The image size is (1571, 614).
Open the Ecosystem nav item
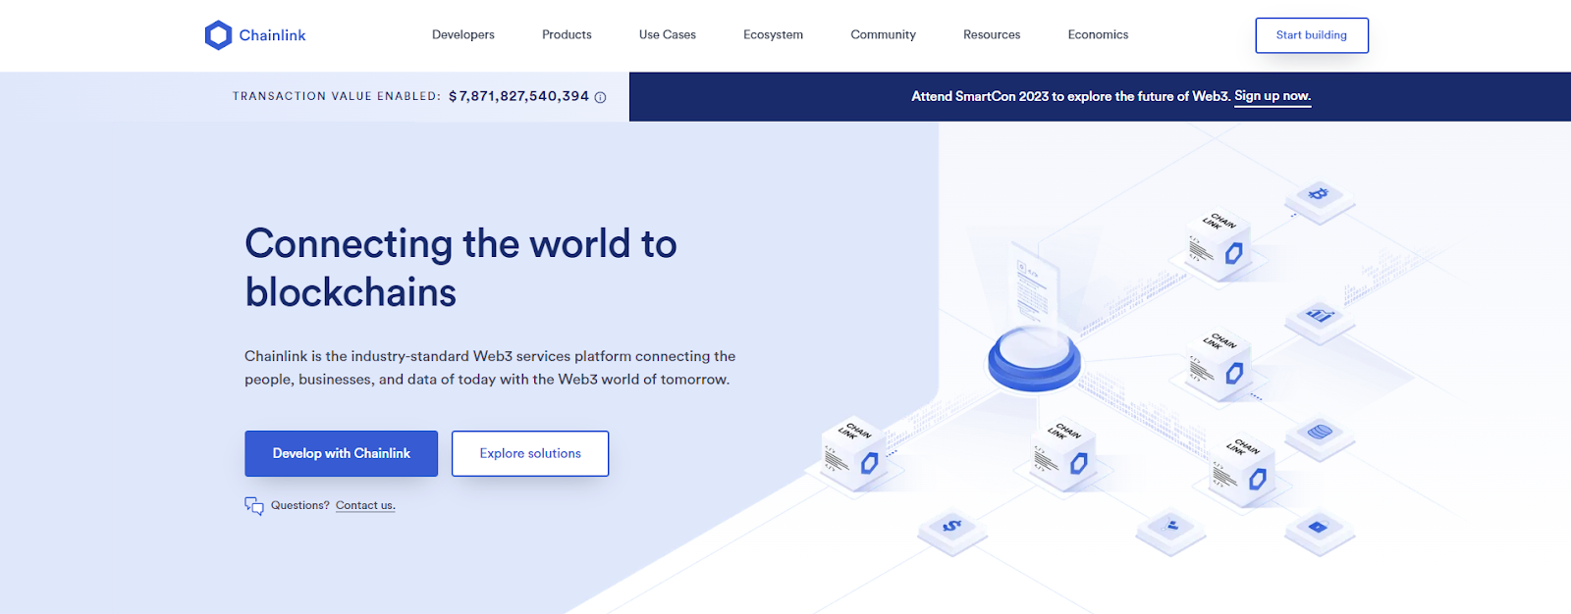tap(773, 35)
